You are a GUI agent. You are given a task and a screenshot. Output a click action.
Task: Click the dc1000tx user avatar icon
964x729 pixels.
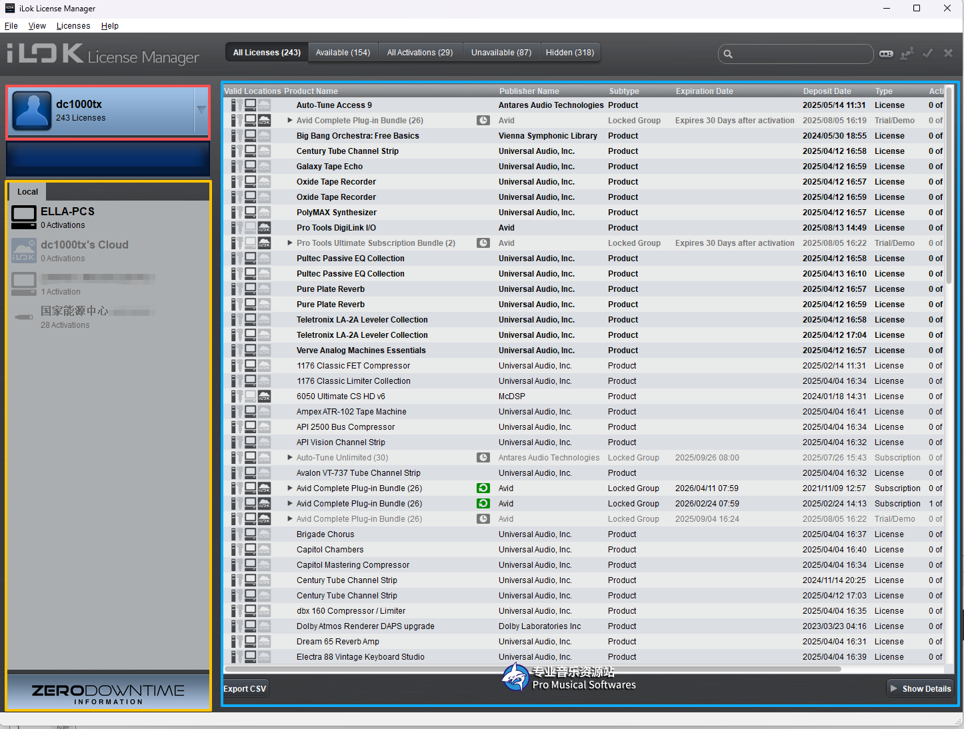point(32,111)
